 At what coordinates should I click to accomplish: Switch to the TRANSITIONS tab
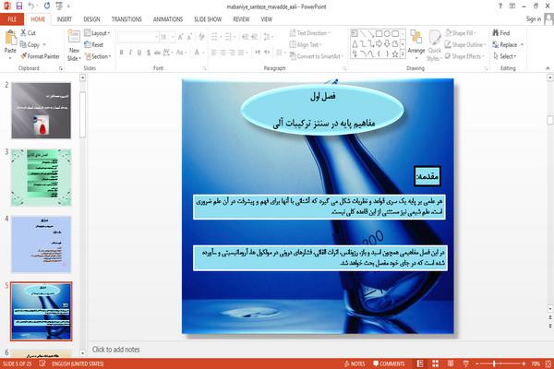126,19
